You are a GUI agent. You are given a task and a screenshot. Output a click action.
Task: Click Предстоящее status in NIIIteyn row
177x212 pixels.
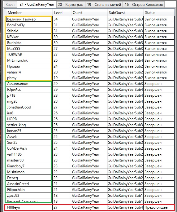click(159, 207)
